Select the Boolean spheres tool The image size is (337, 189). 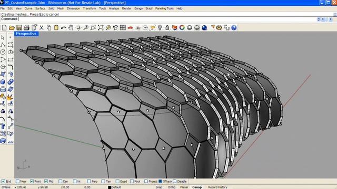tap(11, 82)
